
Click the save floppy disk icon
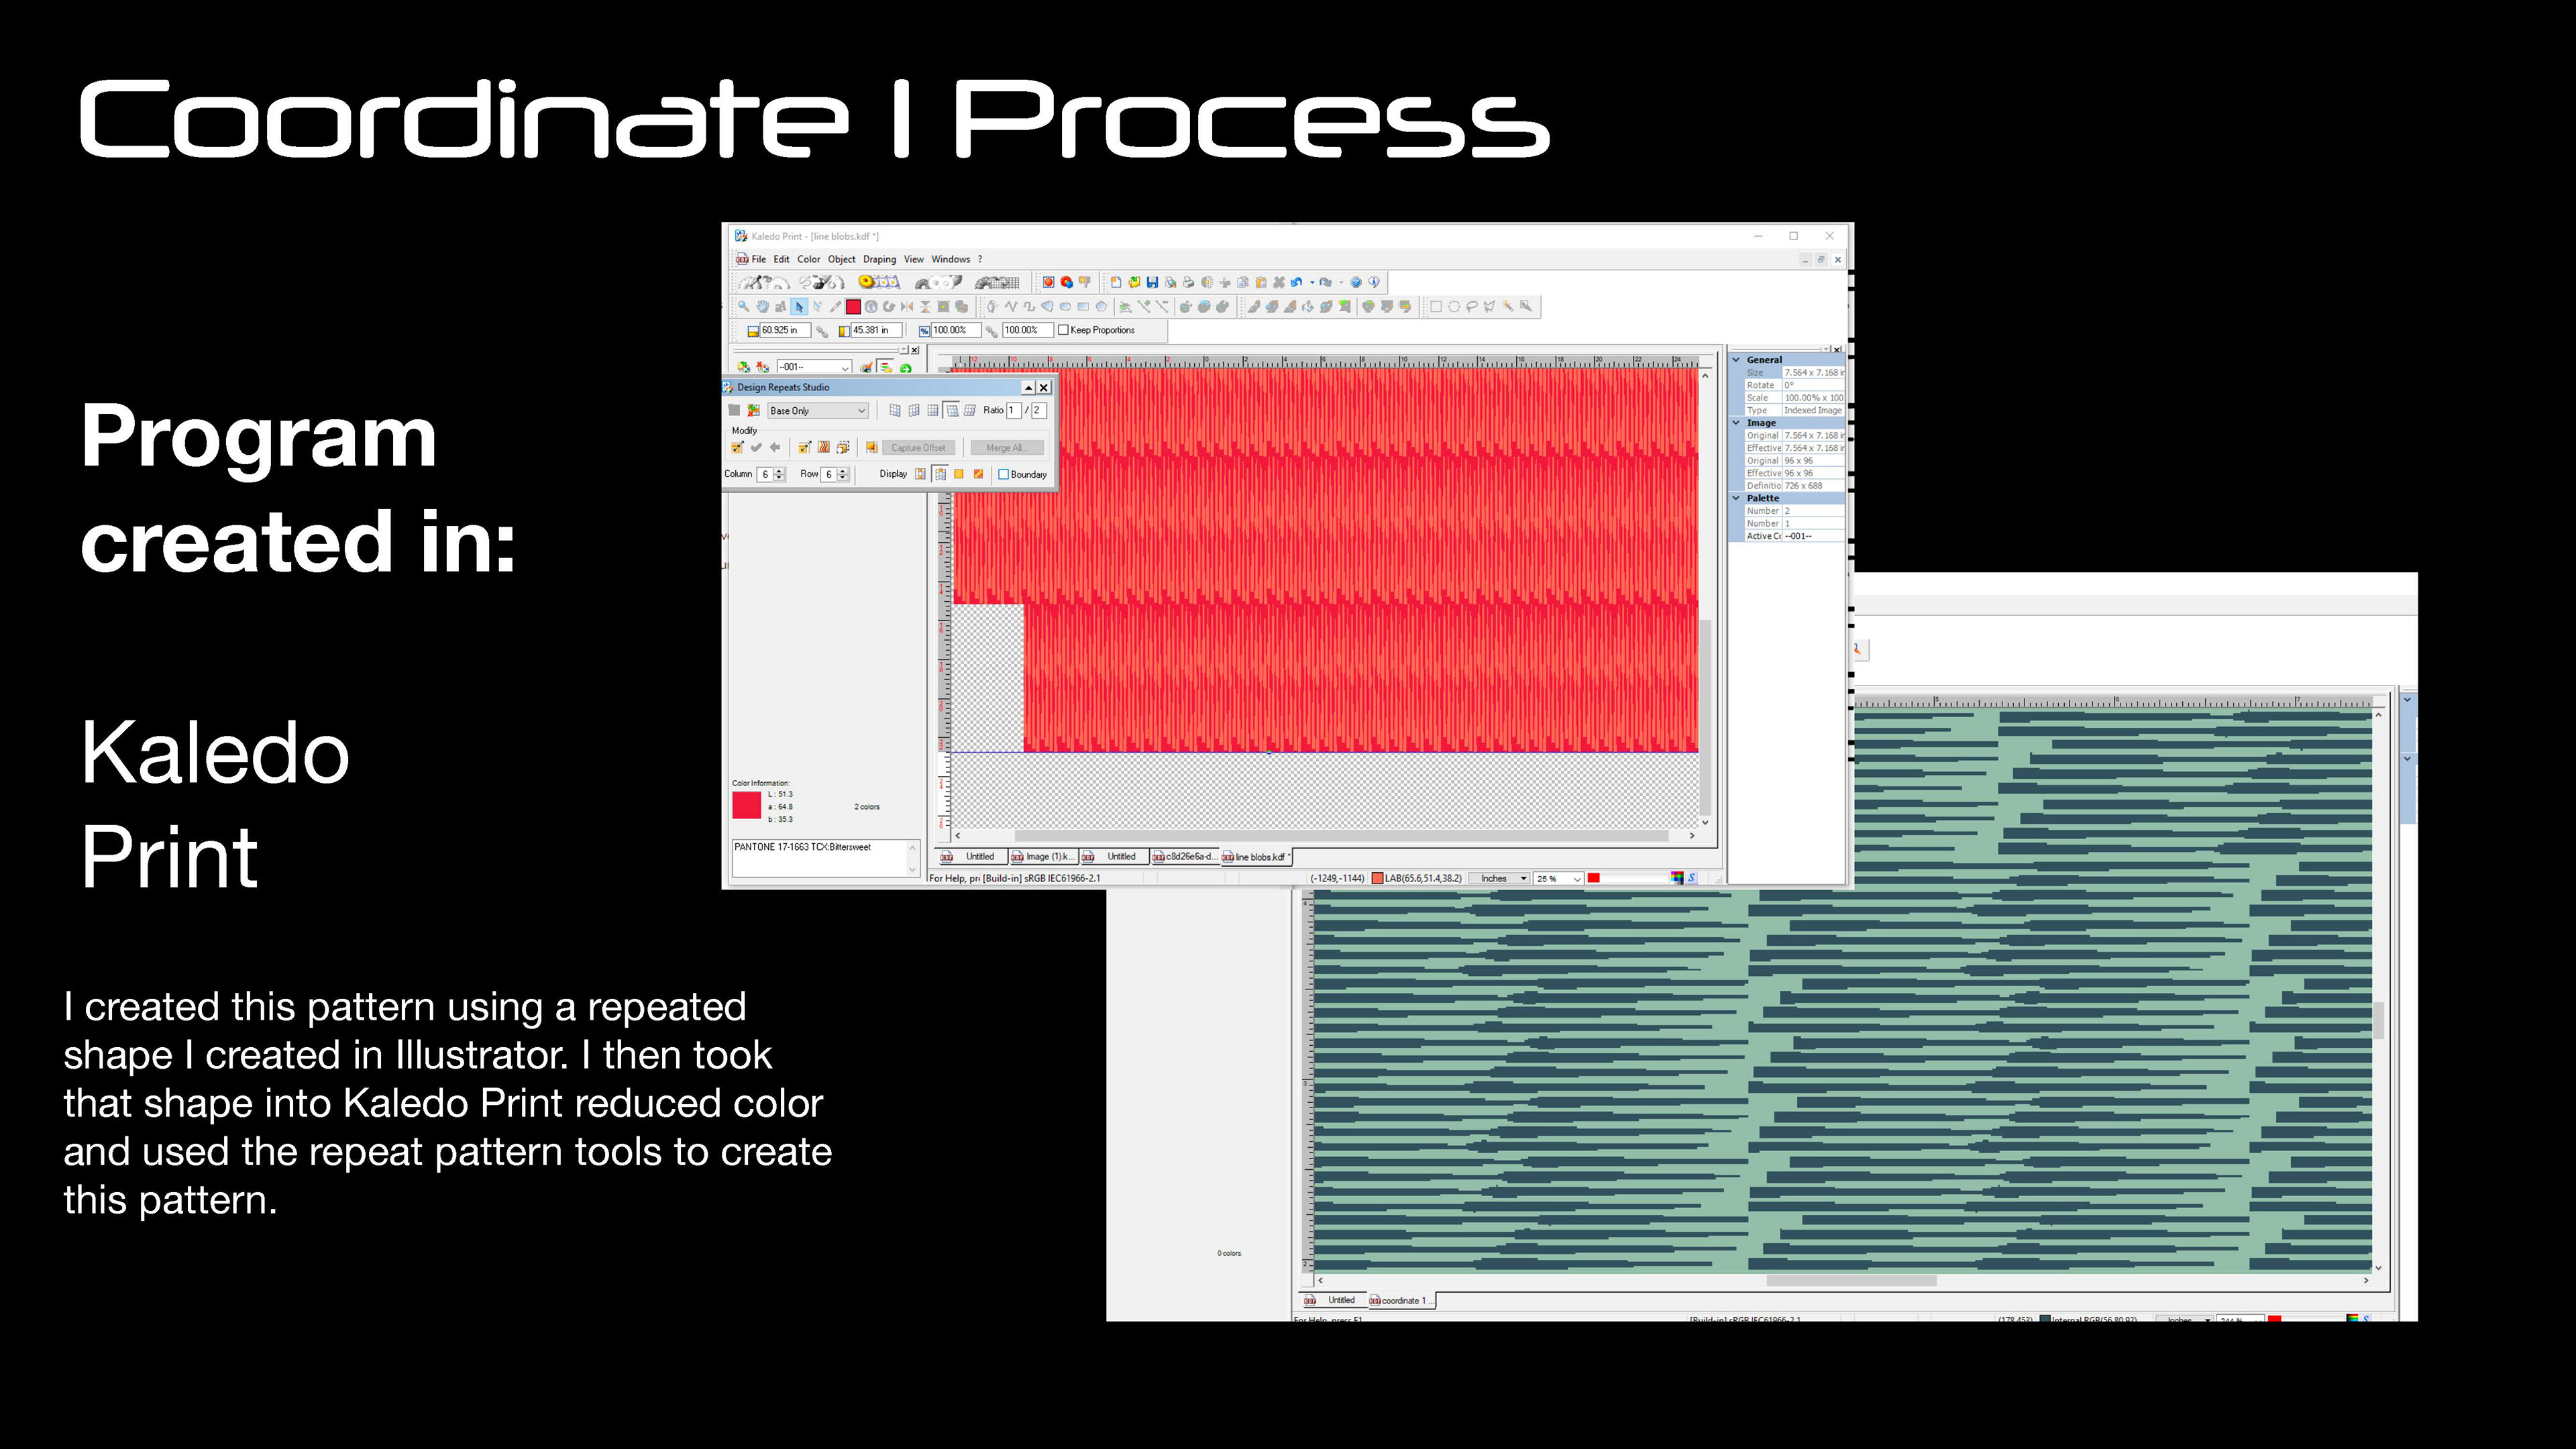point(1152,283)
